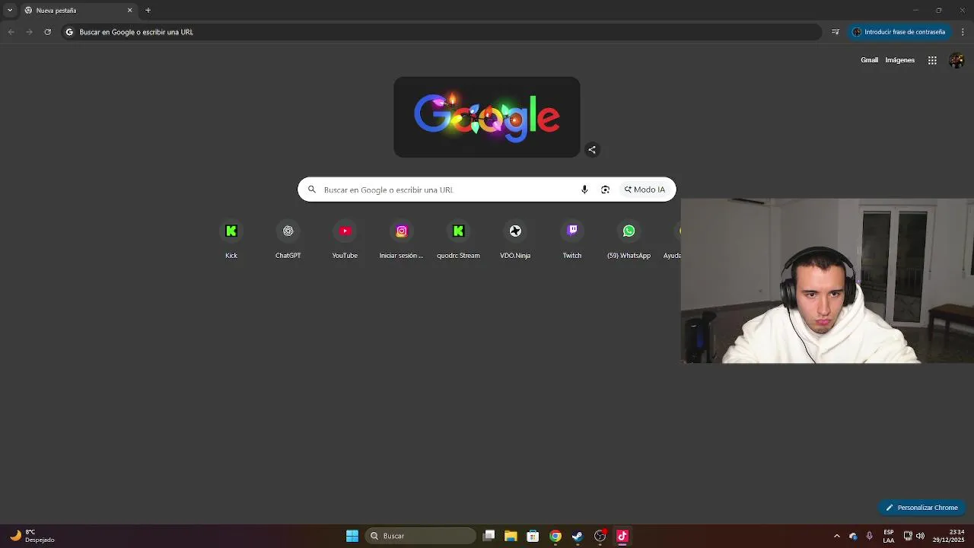
Task: Activate Modo IA button
Action: coord(645,190)
